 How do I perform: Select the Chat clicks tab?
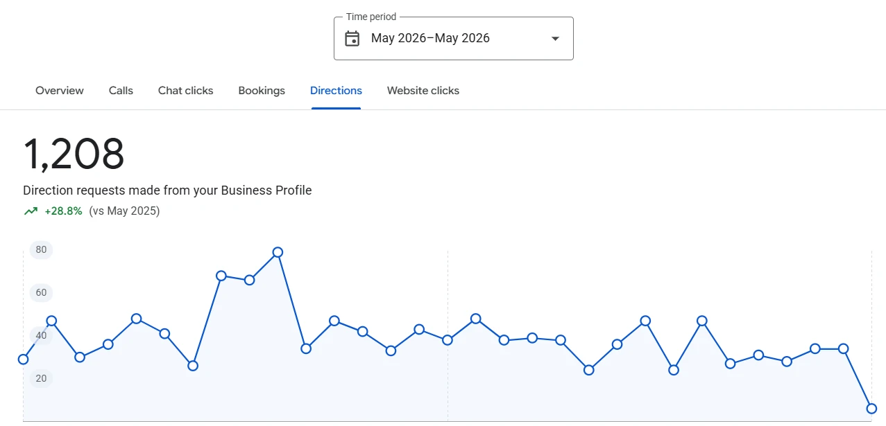pyautogui.click(x=185, y=91)
